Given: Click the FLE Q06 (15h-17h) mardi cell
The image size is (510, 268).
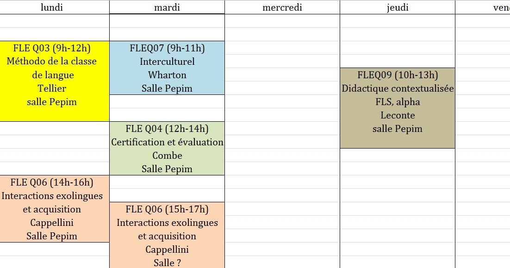Looking at the screenshot, I should 167,209.
